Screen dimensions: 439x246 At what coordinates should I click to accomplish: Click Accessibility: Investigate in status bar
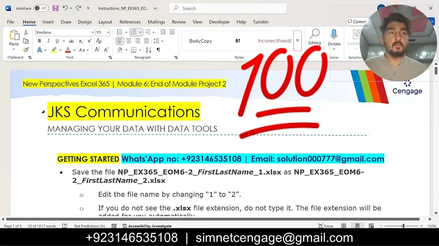point(147,226)
